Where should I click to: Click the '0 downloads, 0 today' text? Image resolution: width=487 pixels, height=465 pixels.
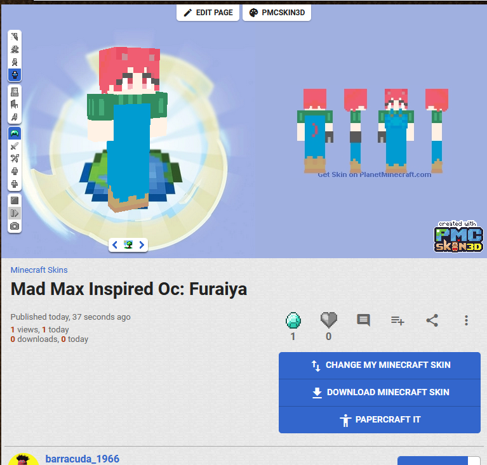pos(50,339)
